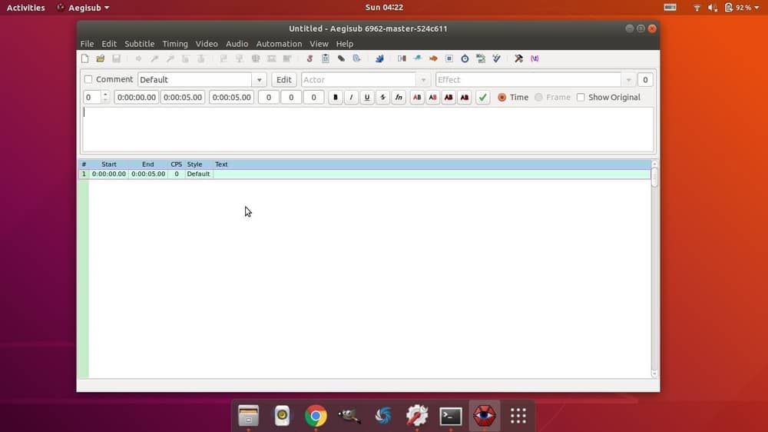
Task: Open the Styles Manager (S icon)
Action: point(310,58)
